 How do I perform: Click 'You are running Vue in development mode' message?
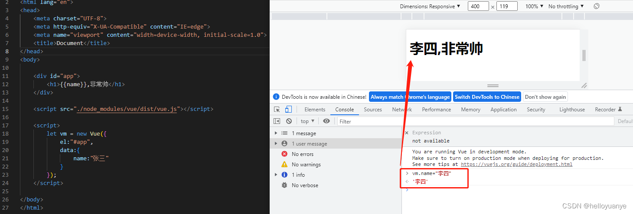(x=469, y=152)
